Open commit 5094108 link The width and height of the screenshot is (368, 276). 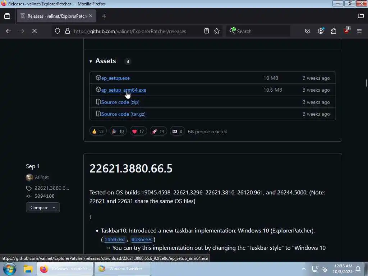click(x=45, y=196)
